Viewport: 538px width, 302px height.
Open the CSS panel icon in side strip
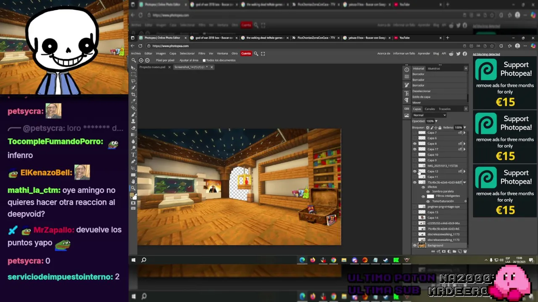tap(406, 109)
